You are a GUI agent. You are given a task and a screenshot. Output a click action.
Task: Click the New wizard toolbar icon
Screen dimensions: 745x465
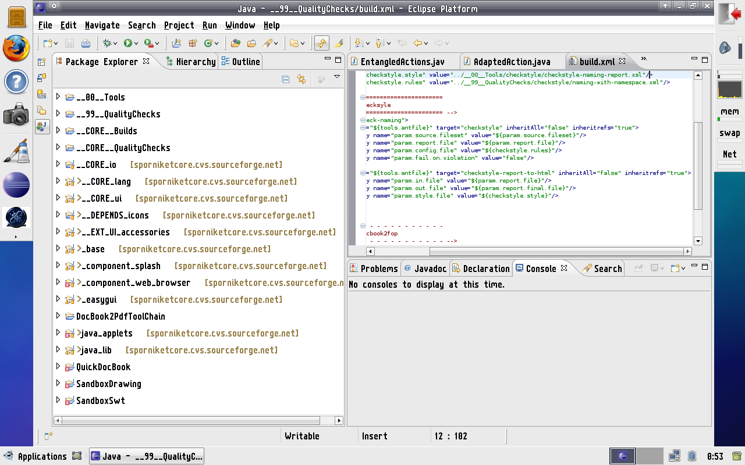click(48, 43)
